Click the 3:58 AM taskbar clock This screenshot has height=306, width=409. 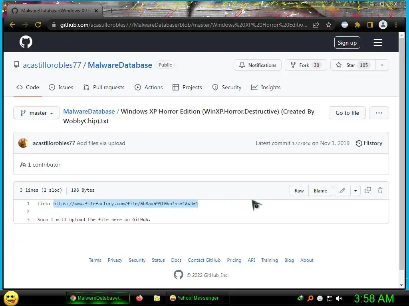374,298
